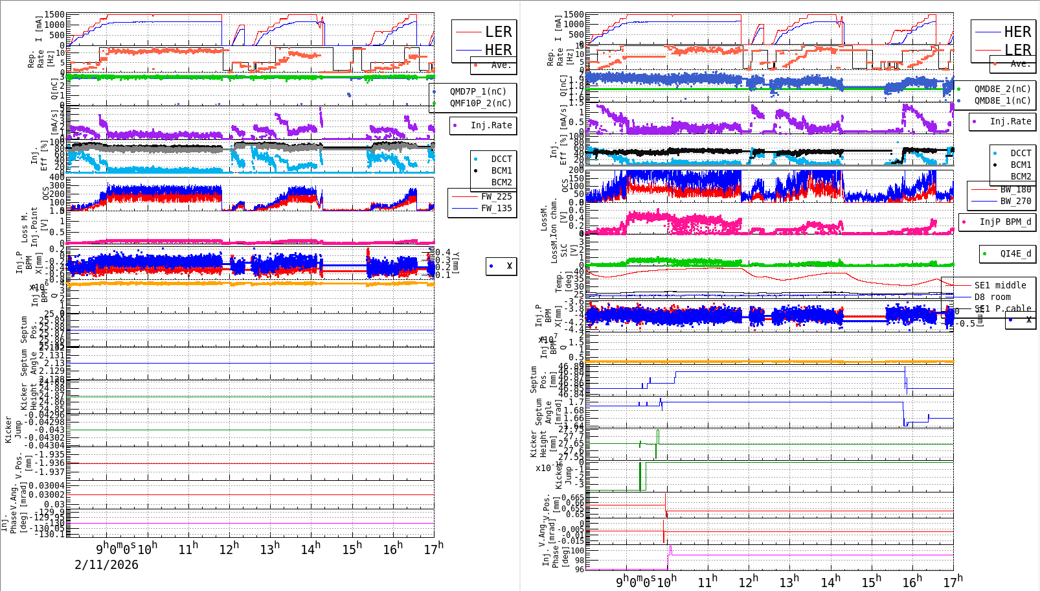Click the 17h time tick label in the left plot

(433, 549)
